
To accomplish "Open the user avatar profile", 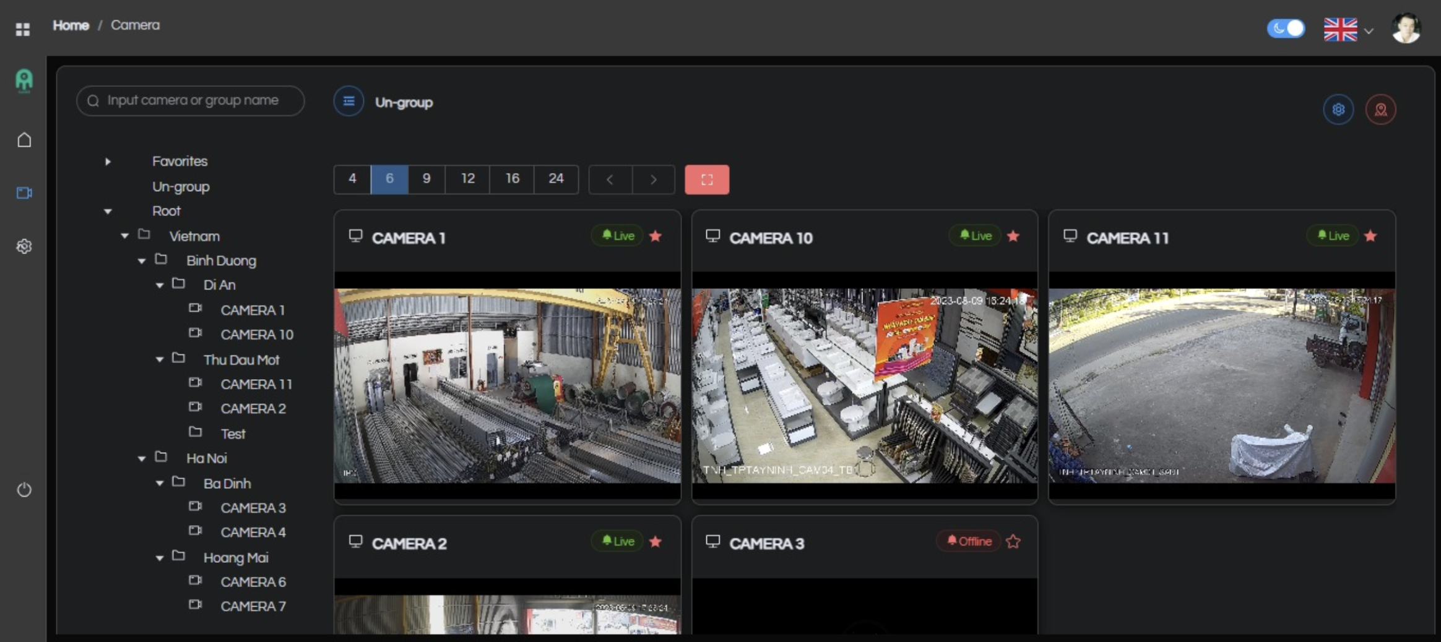I will tap(1406, 28).
